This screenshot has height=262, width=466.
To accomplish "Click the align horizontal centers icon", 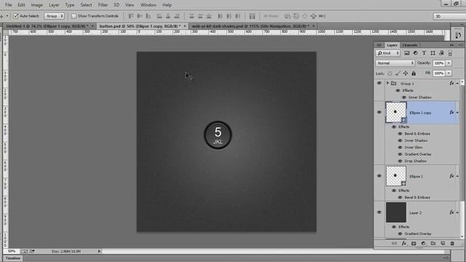I will click(168, 16).
